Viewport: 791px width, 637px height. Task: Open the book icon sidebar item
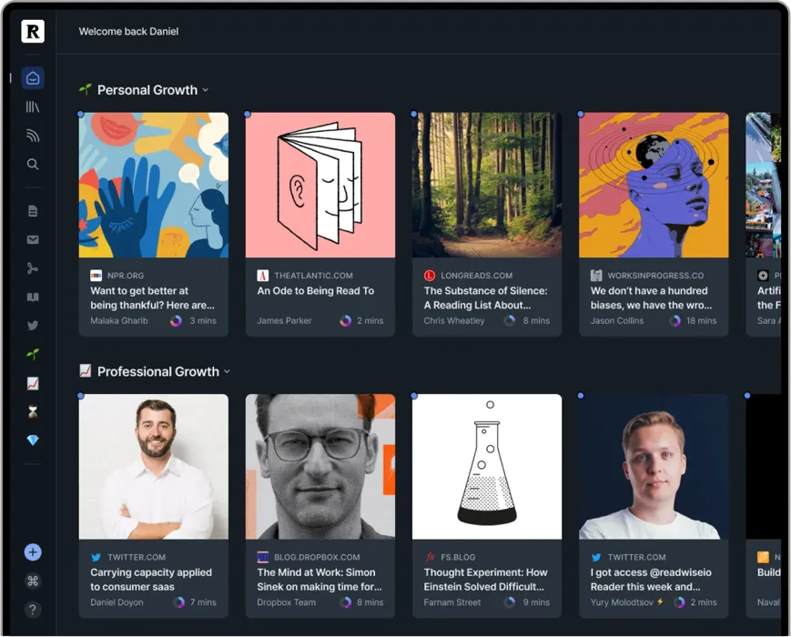(x=32, y=297)
